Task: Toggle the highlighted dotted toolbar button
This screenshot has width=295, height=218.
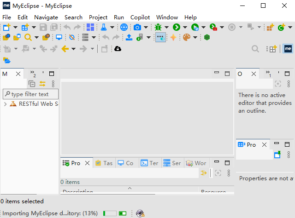Action: [x=160, y=38]
